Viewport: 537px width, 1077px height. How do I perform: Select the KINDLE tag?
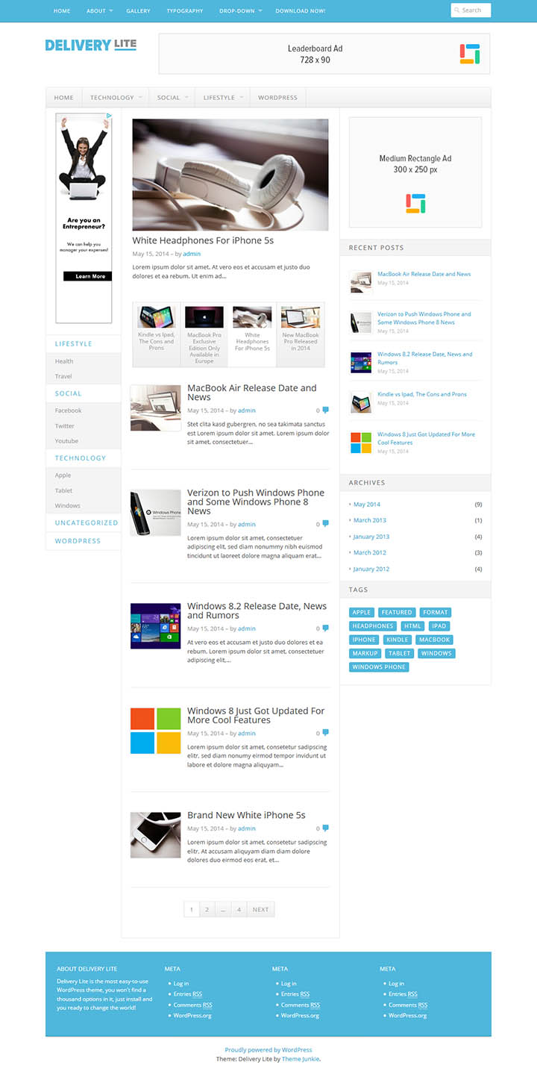point(398,640)
